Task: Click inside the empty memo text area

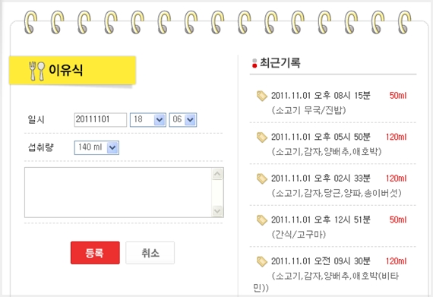Action: coord(119,192)
